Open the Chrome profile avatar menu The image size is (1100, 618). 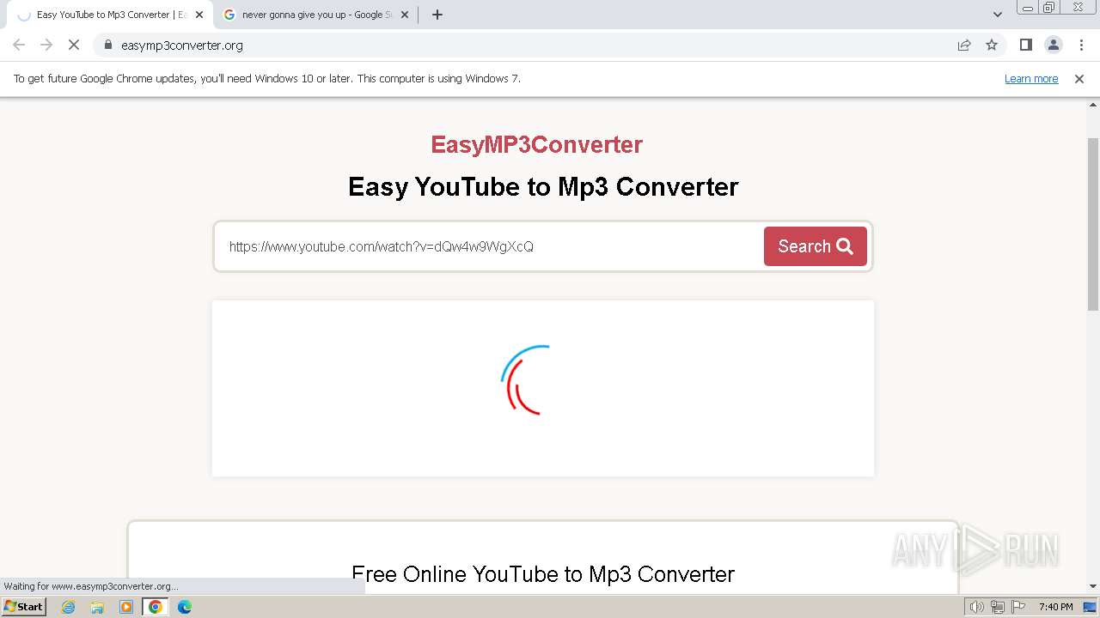coord(1053,45)
